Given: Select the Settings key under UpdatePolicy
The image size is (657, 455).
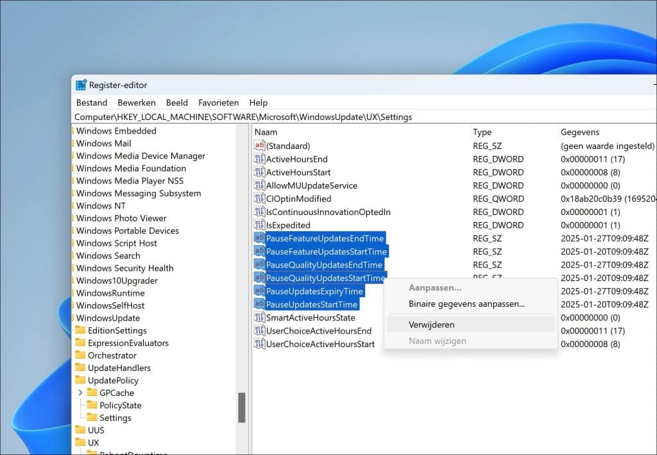Looking at the screenshot, I should point(115,418).
